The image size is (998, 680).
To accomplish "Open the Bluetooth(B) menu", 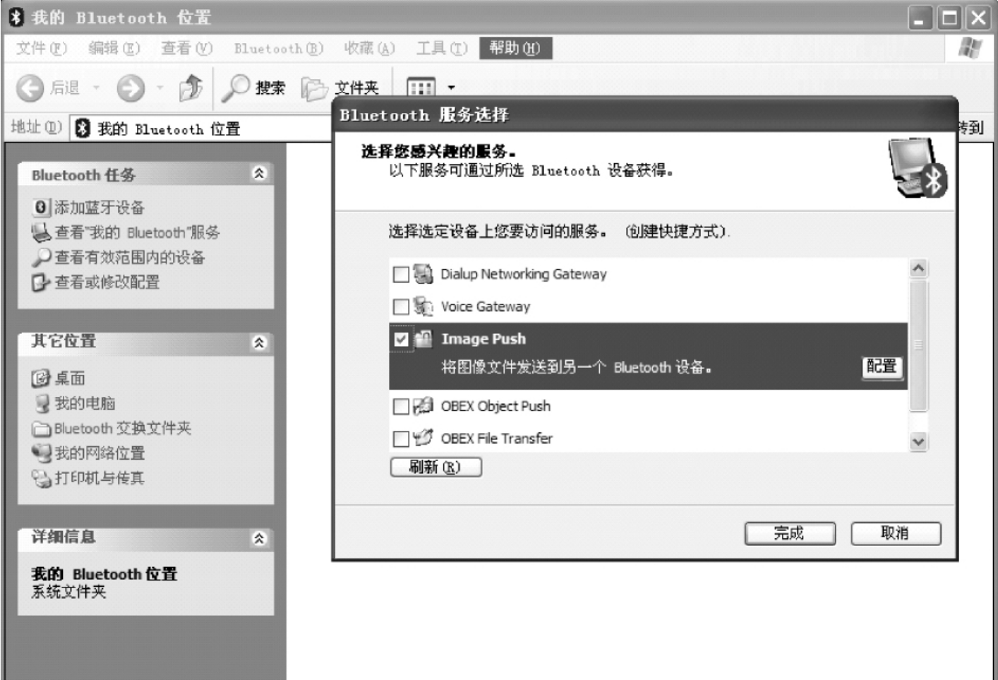I will pos(279,48).
